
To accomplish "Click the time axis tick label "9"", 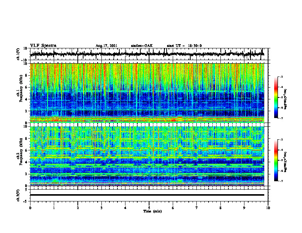I will (x=244, y=208).
